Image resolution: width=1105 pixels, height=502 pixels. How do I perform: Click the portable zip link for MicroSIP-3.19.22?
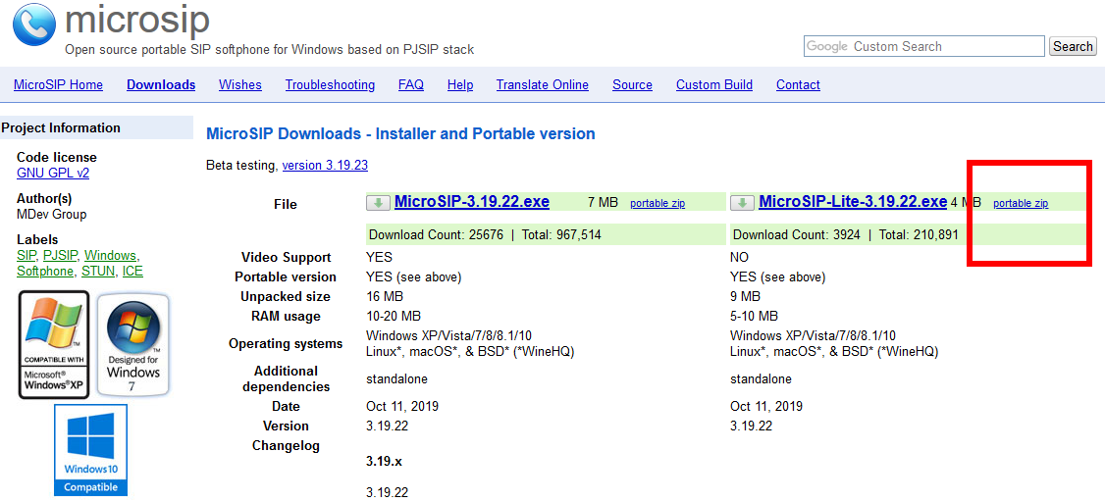pyautogui.click(x=658, y=204)
